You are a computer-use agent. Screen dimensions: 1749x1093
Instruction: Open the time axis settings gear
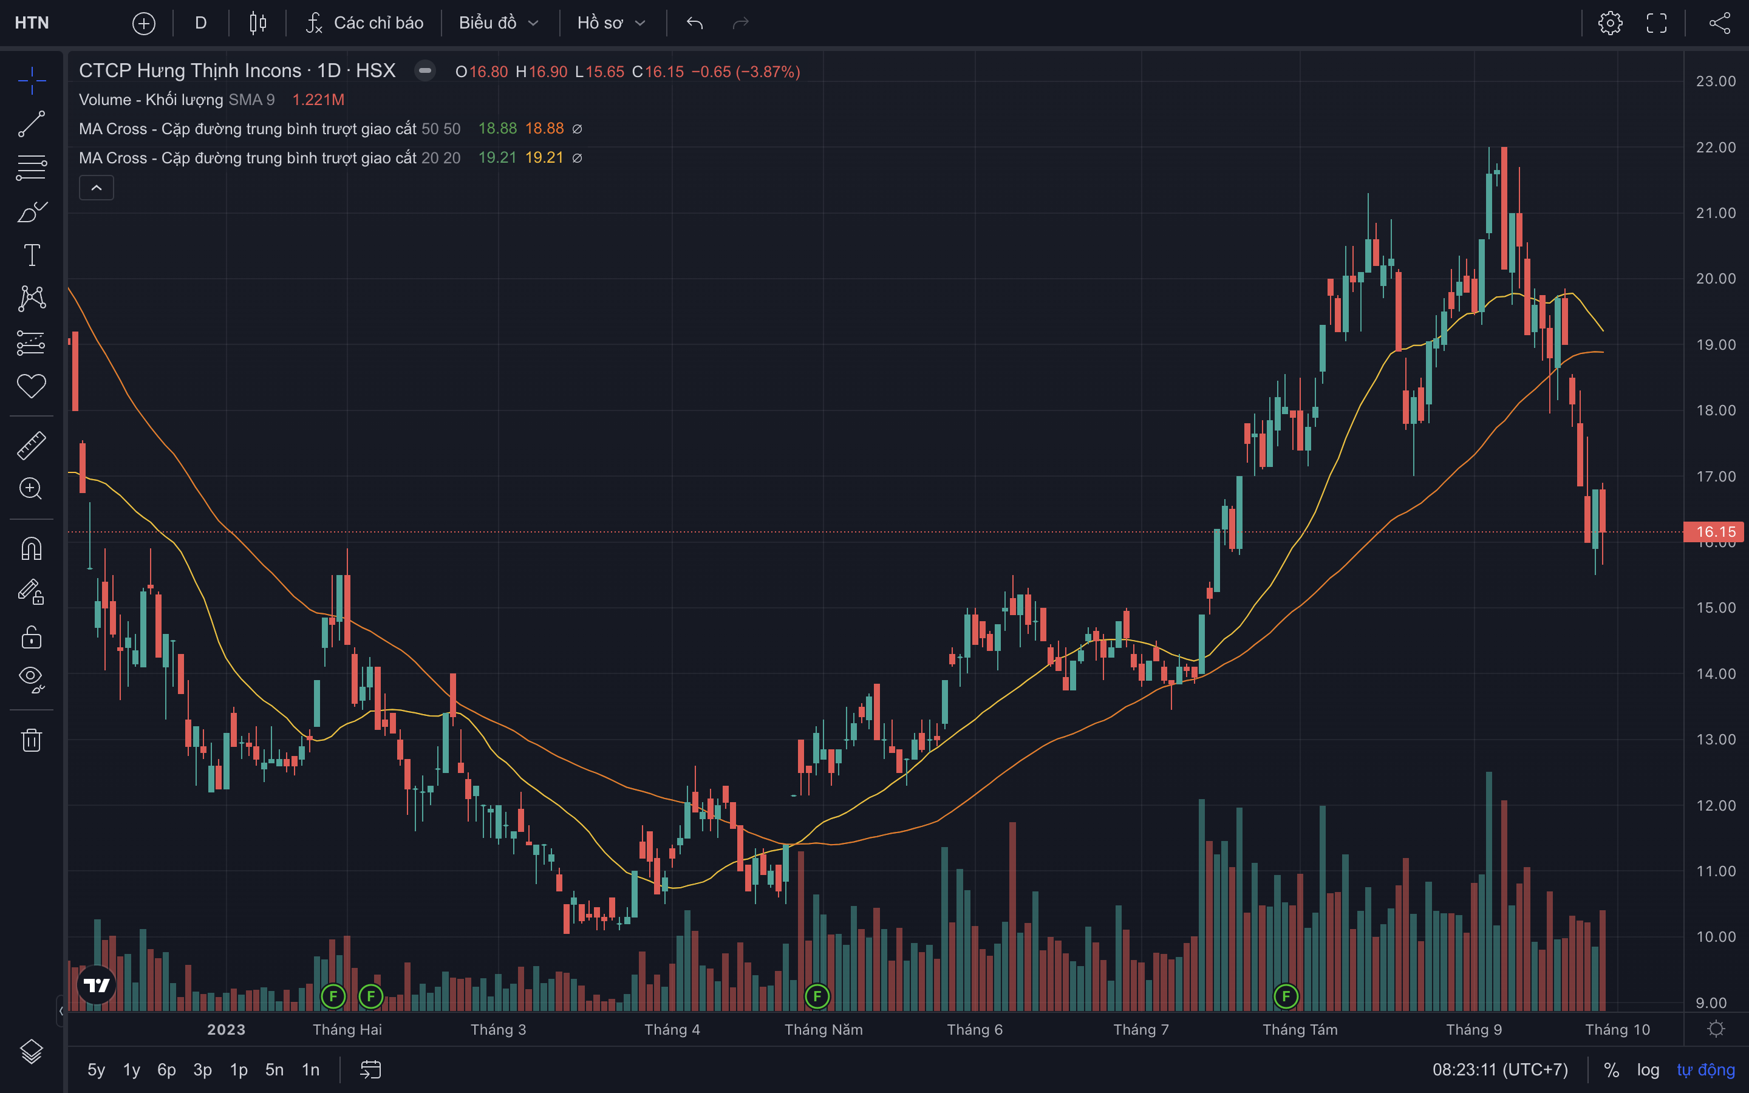pyautogui.click(x=1716, y=1029)
